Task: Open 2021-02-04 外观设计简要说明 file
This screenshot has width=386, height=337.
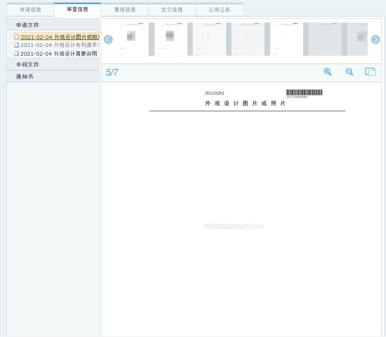Action: point(58,54)
